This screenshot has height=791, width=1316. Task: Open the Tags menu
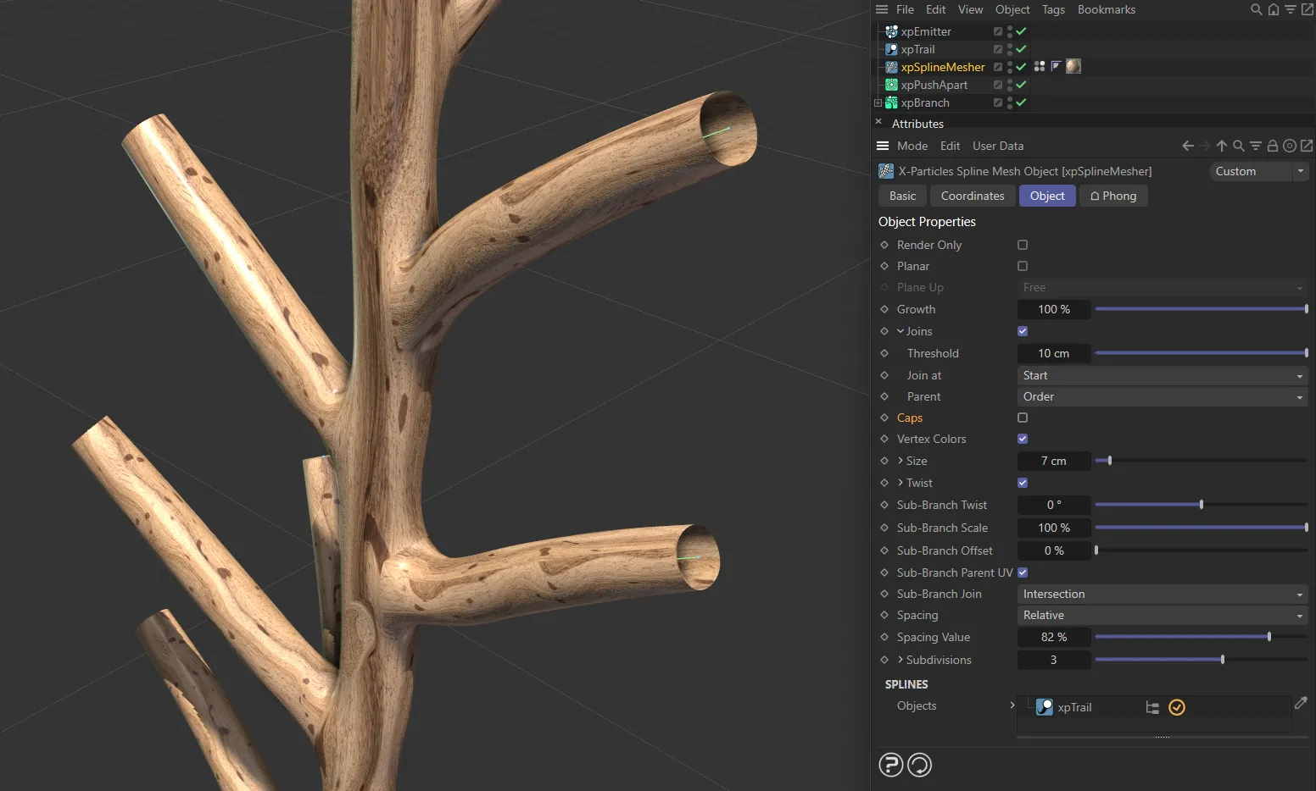click(1053, 9)
